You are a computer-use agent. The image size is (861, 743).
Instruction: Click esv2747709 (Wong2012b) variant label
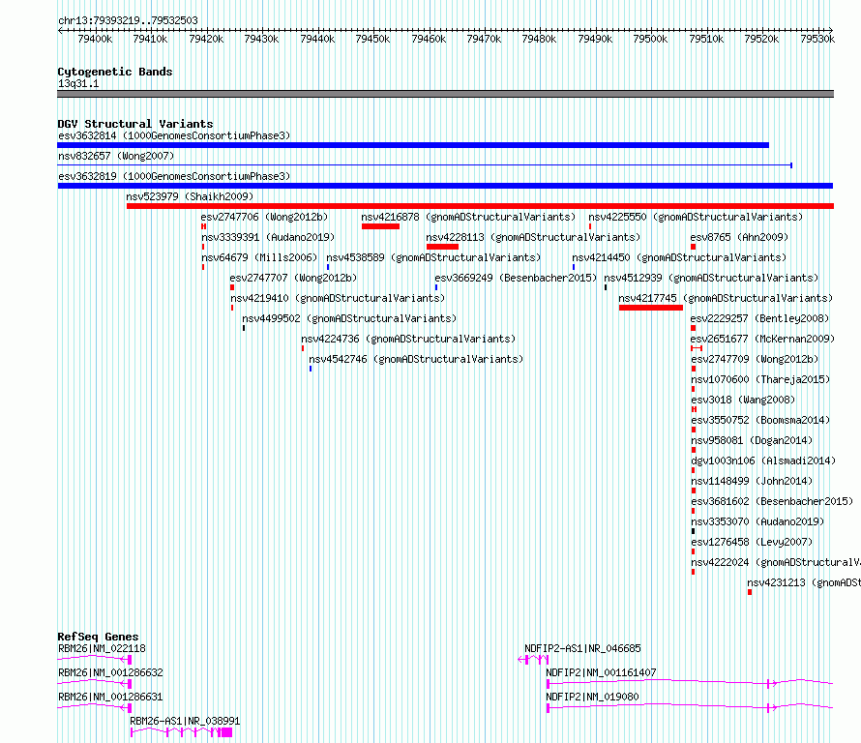[x=755, y=359]
